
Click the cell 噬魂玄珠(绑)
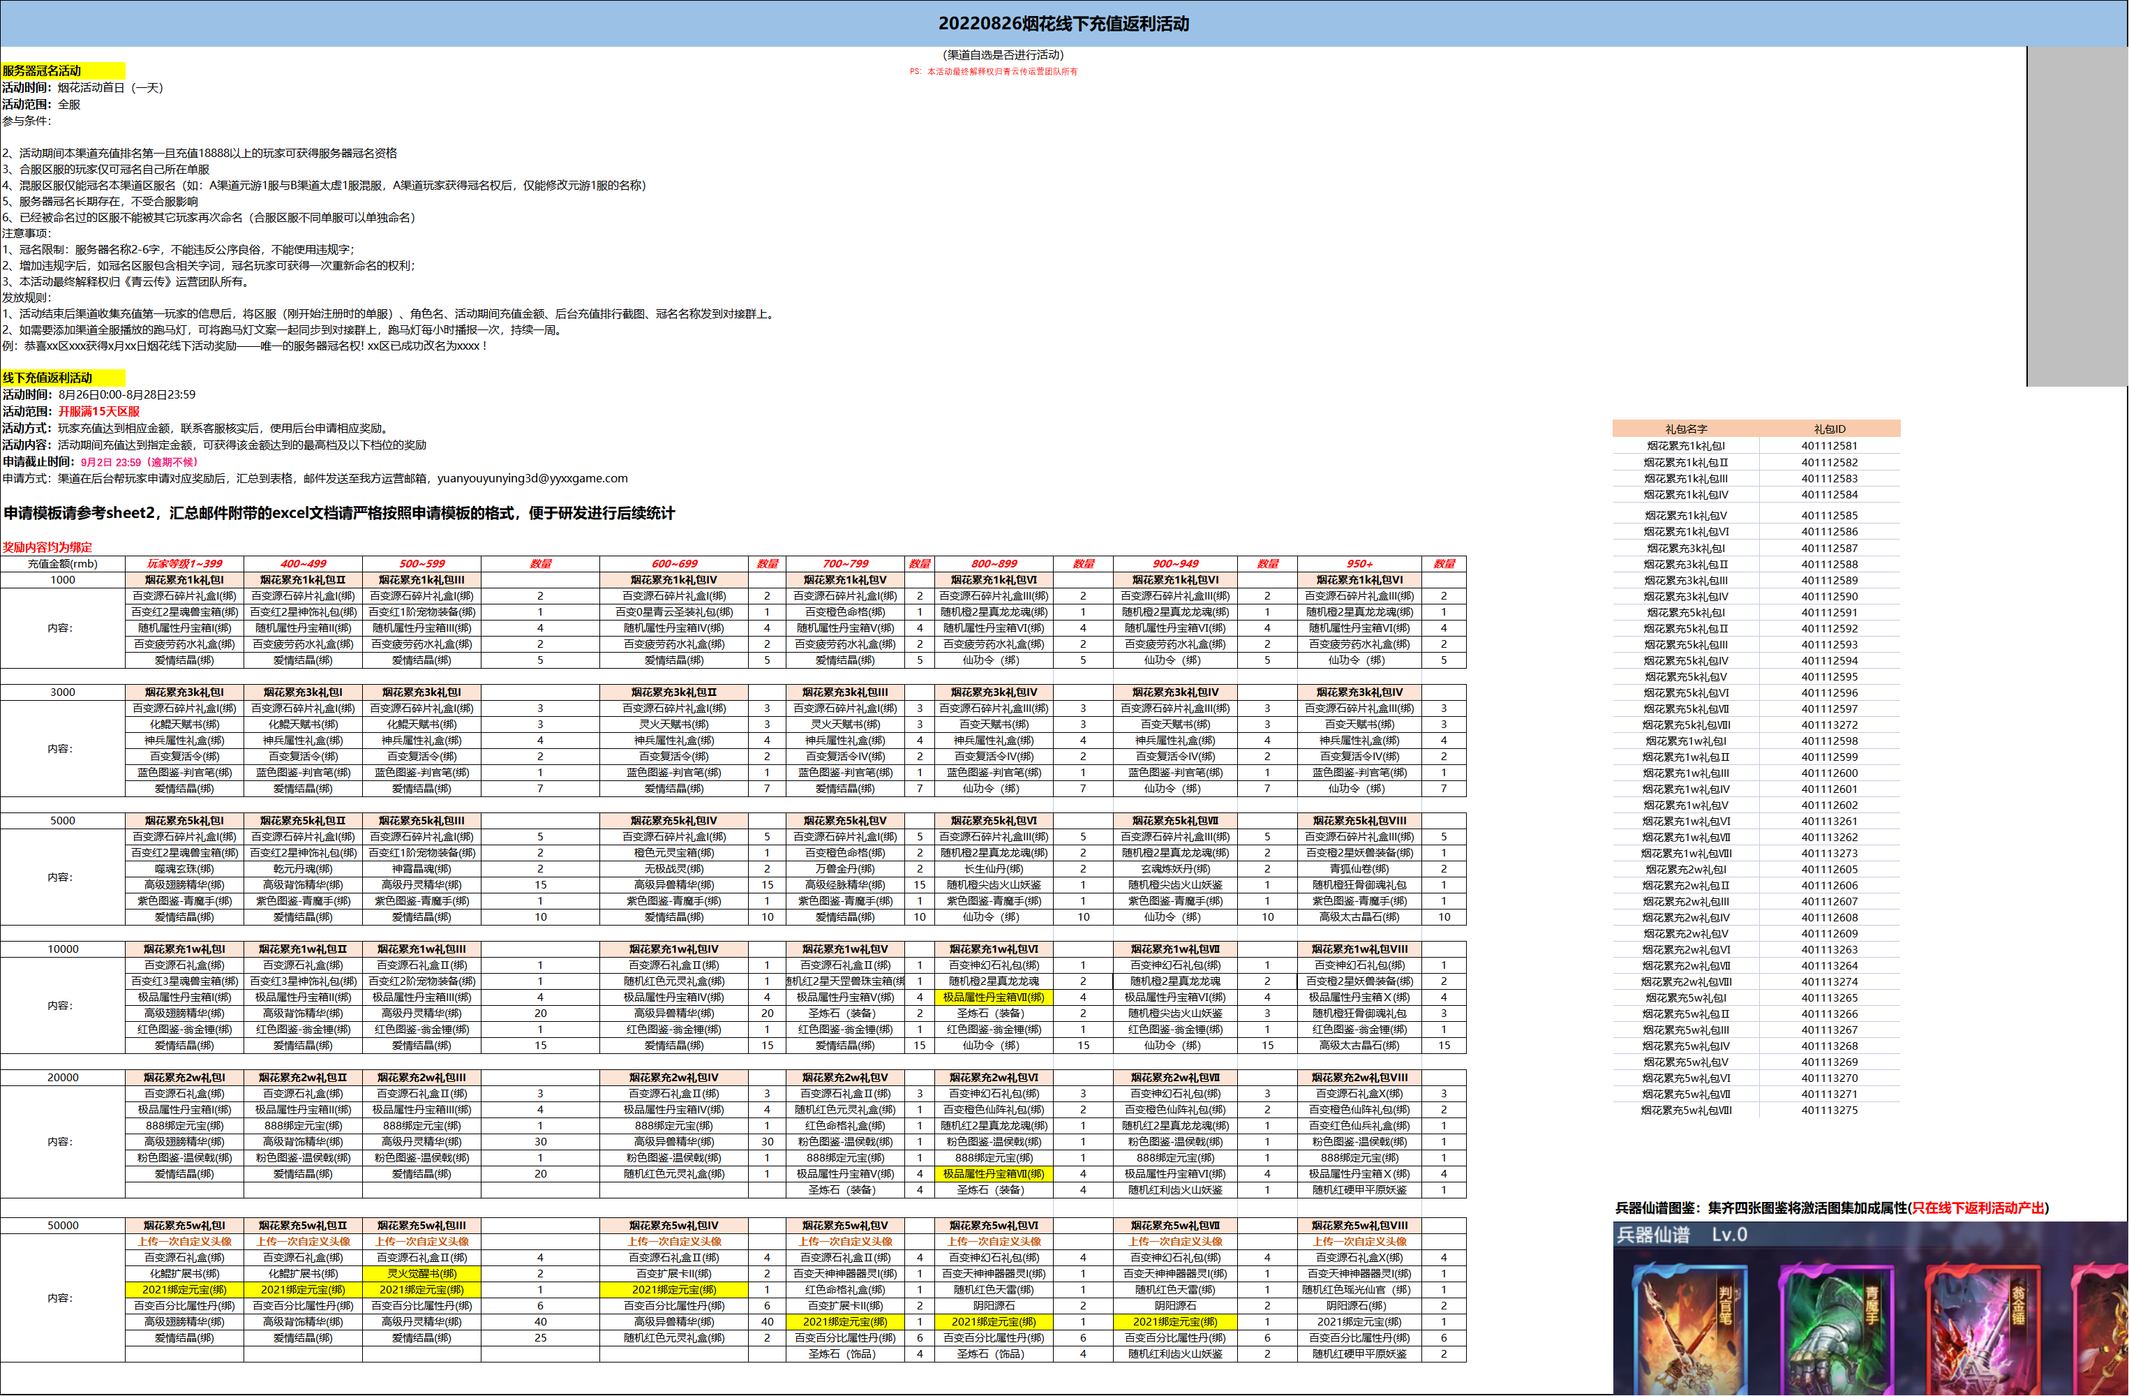point(184,869)
